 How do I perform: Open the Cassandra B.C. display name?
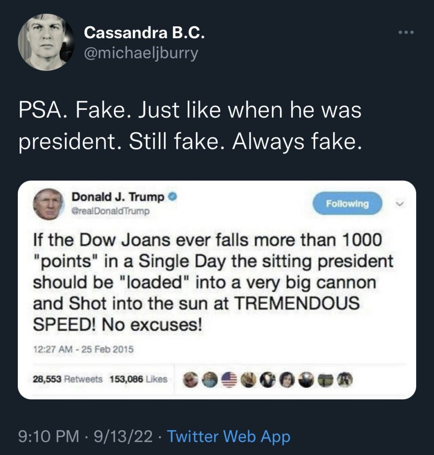pyautogui.click(x=145, y=32)
